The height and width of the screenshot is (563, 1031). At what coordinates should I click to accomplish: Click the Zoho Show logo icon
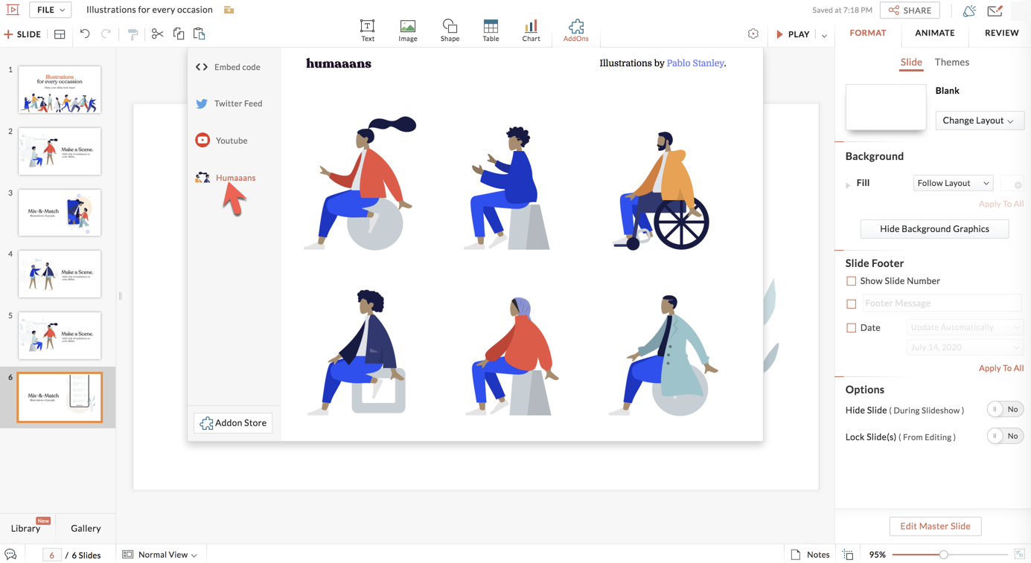tap(13, 10)
